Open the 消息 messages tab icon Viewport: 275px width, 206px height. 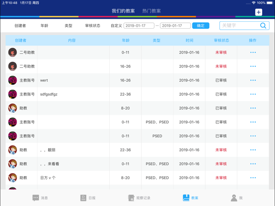(x=36, y=198)
